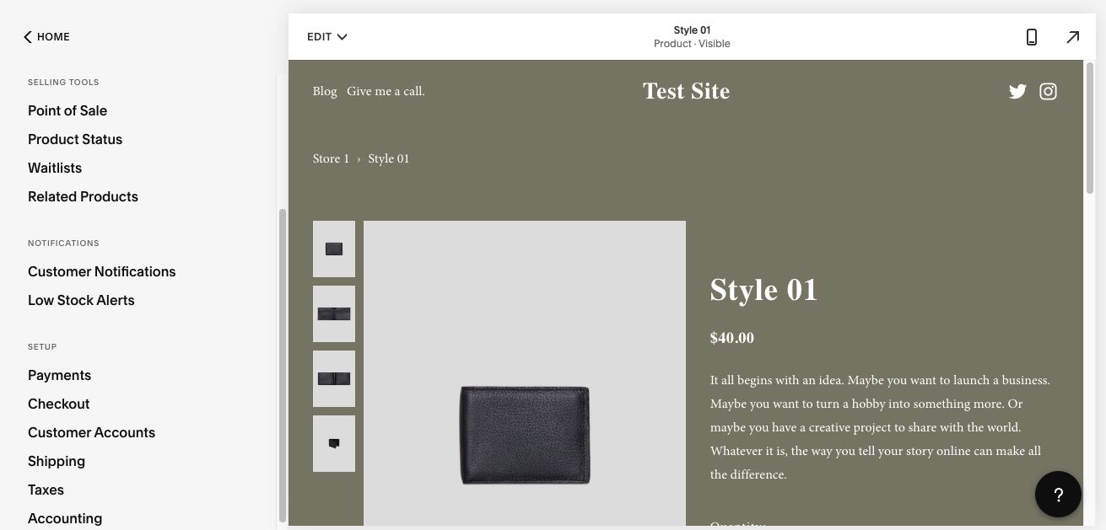Screen dimensions: 1106x530
Task: Click the Style 01 breadcrumb
Action: [389, 158]
